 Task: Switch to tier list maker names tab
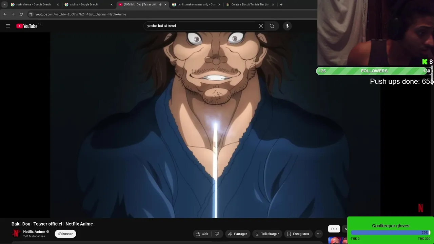[x=196, y=4]
